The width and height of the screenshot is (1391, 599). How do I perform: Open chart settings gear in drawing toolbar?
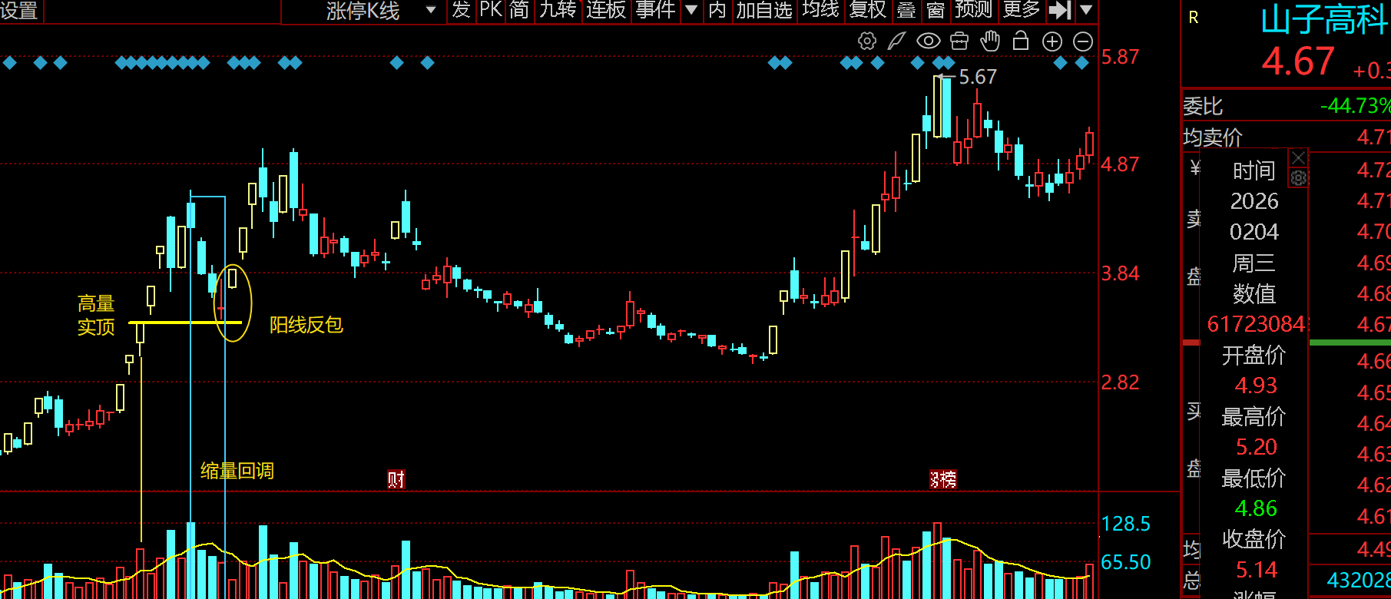[866, 41]
